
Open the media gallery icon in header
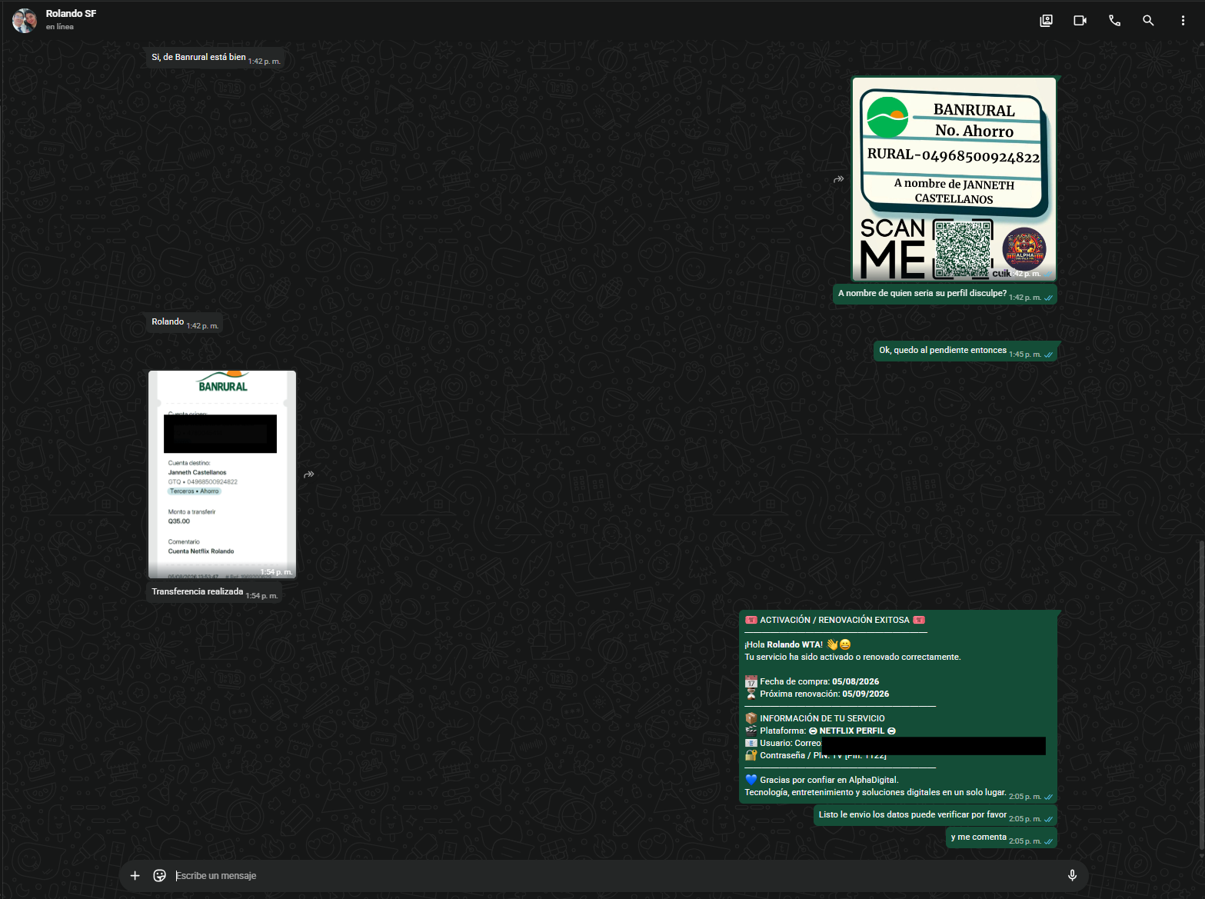click(x=1046, y=21)
